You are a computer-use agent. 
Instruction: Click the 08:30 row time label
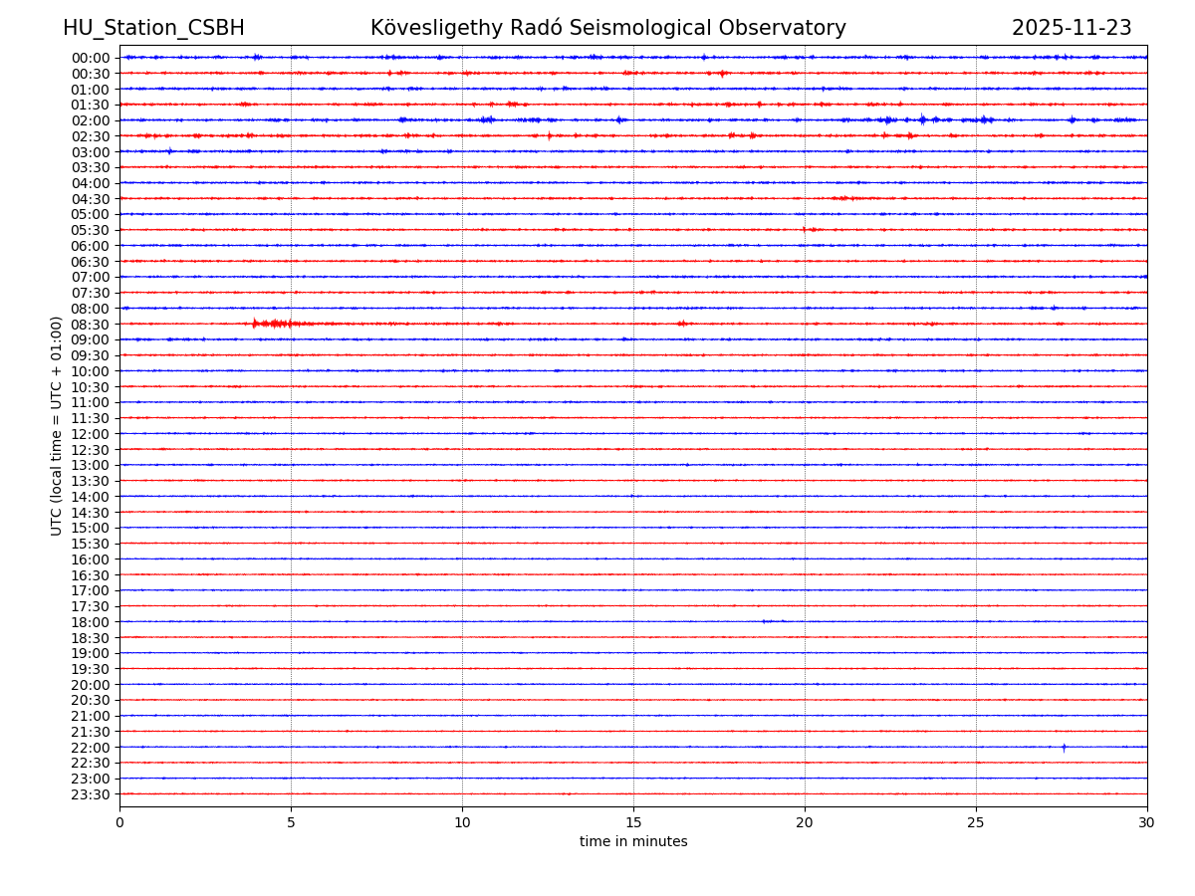pos(91,325)
